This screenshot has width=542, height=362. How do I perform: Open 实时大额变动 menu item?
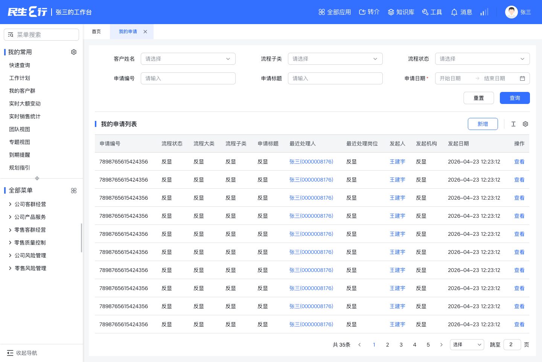coord(25,104)
